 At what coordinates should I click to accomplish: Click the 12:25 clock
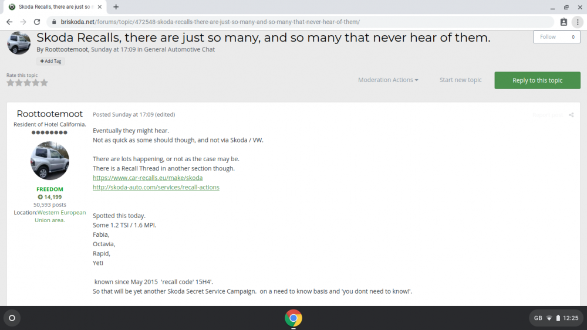click(571, 318)
